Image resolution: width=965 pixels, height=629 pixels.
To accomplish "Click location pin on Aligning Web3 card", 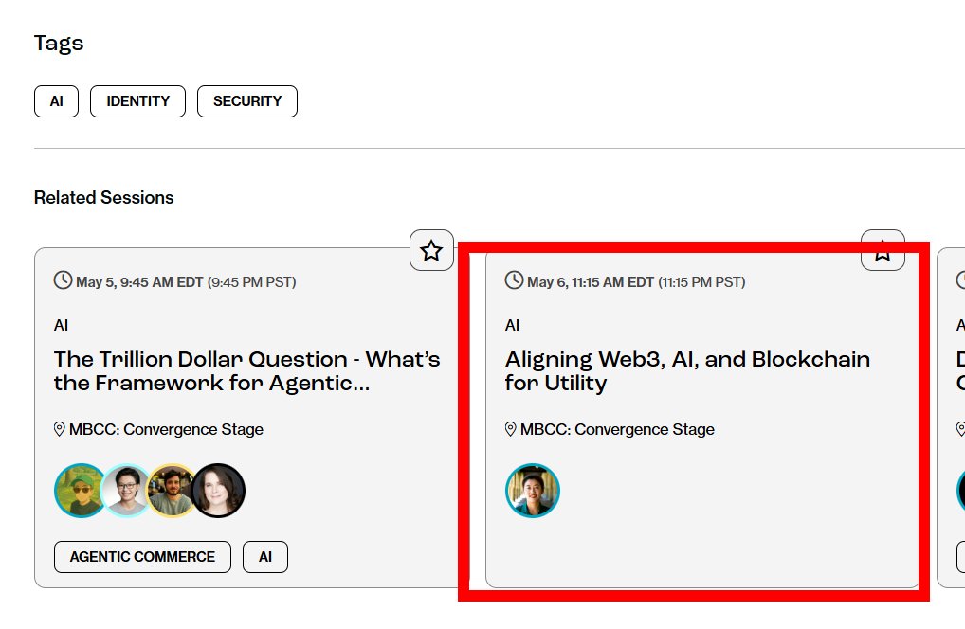I will tap(511, 429).
